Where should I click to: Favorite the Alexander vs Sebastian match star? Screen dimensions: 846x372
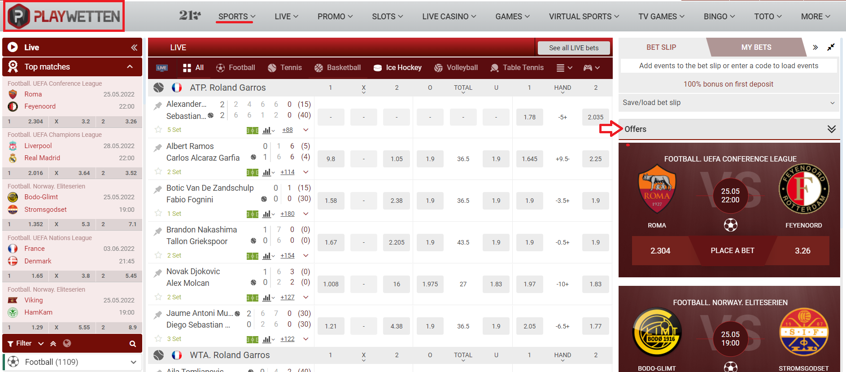tap(158, 130)
